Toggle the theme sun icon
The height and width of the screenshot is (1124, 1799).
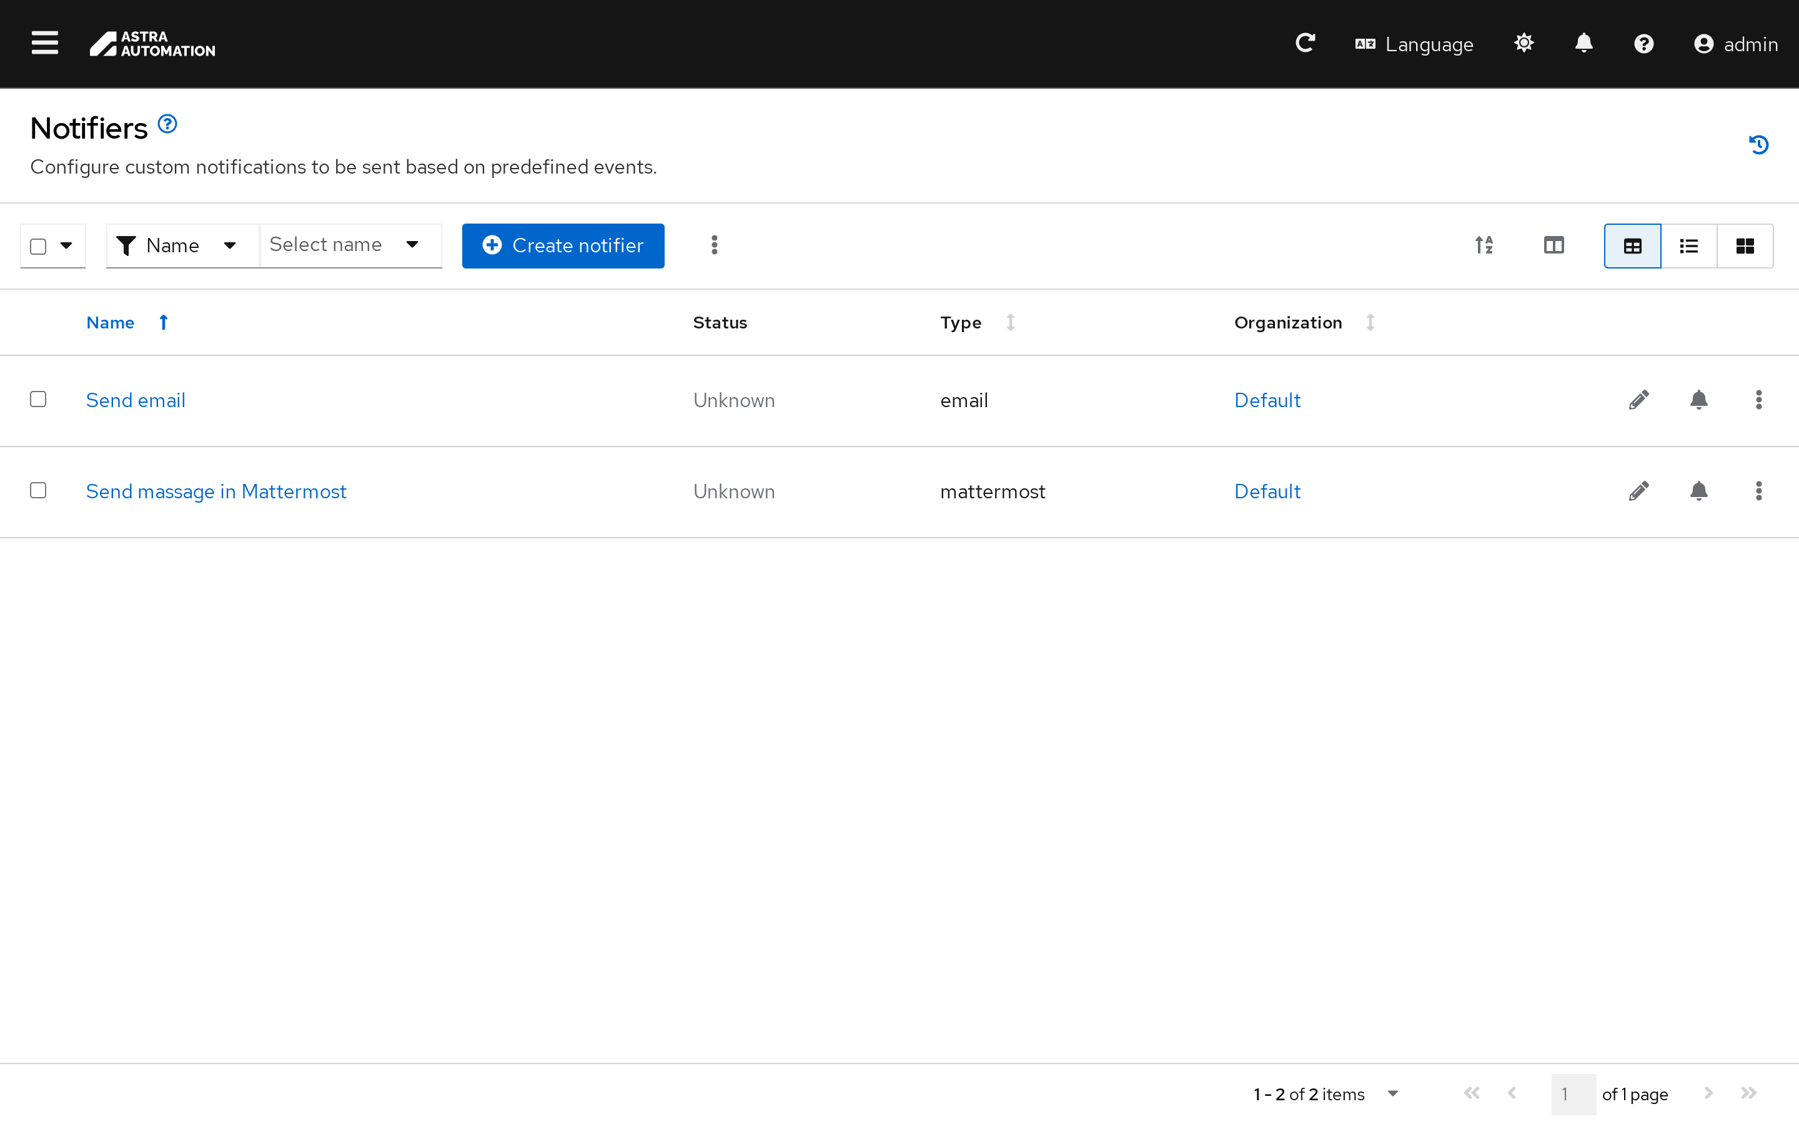click(x=1524, y=43)
